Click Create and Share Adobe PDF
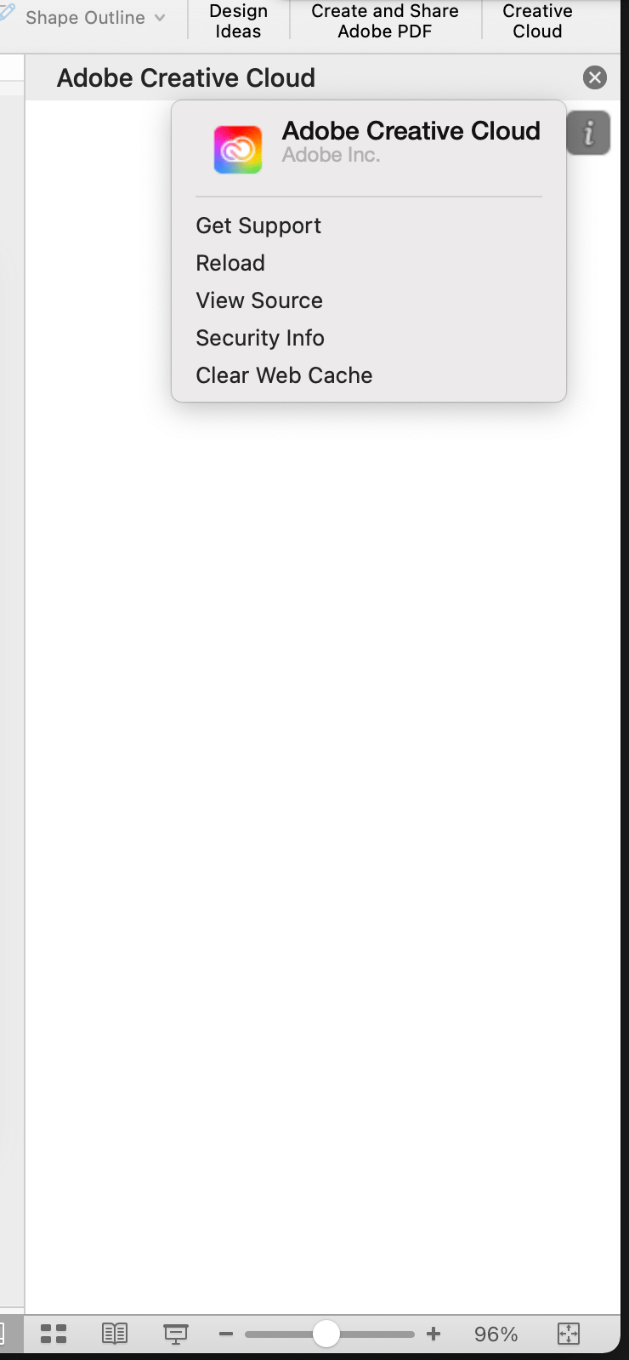Viewport: 629px width, 1360px height. click(x=385, y=21)
